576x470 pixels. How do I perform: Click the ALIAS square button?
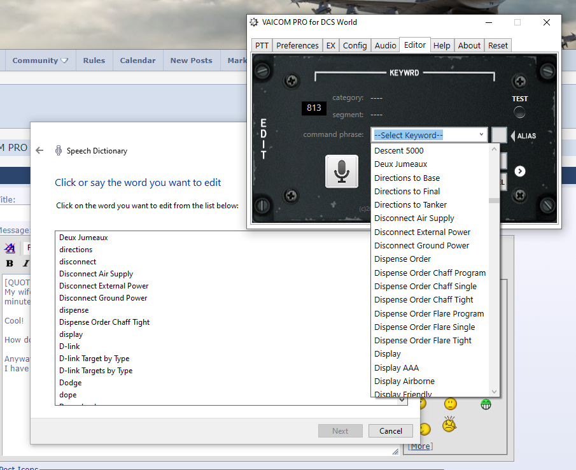[499, 135]
